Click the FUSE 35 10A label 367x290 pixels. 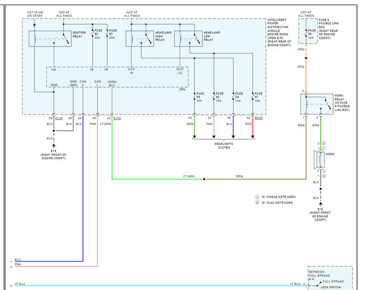point(200,97)
